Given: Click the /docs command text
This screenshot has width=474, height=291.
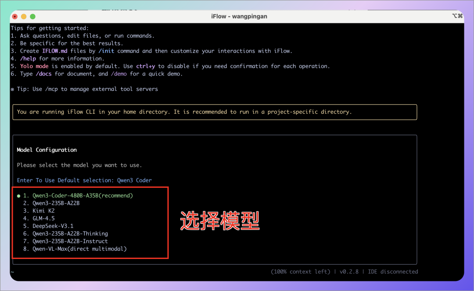Looking at the screenshot, I should [44, 74].
